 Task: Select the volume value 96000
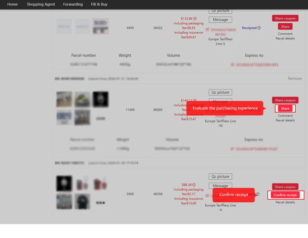click(158, 110)
